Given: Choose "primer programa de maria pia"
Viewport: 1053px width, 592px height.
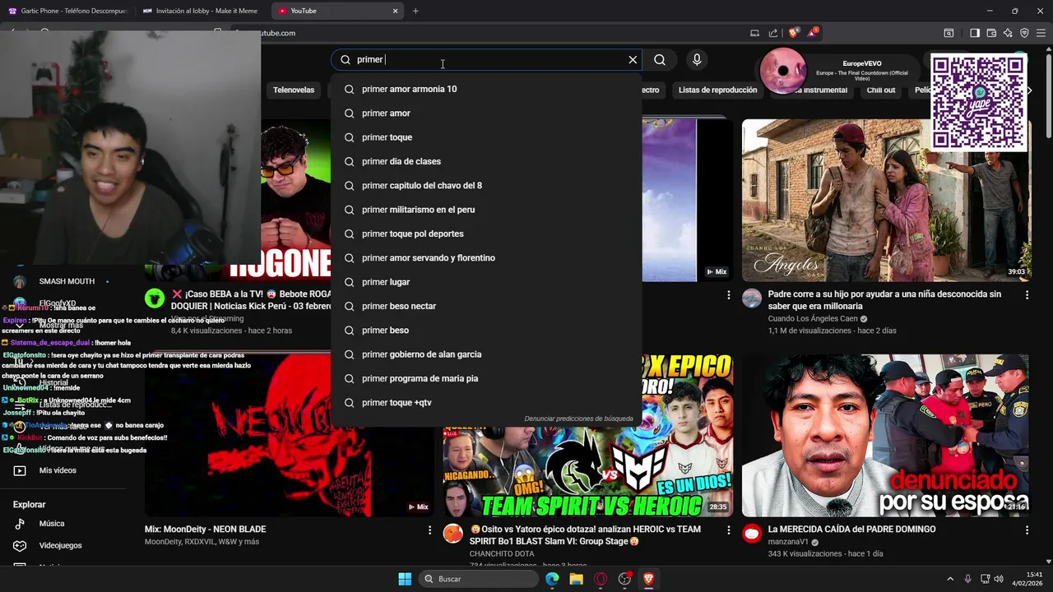Looking at the screenshot, I should click(486, 378).
